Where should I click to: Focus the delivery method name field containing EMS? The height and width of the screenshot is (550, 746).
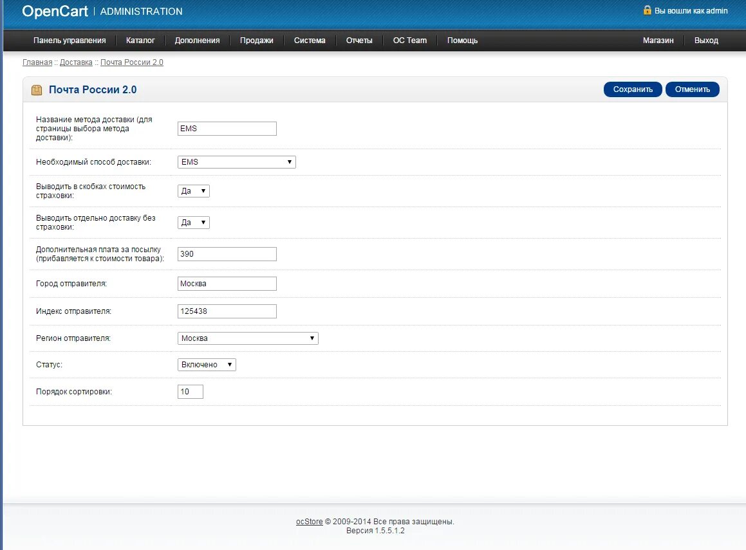[x=227, y=129]
